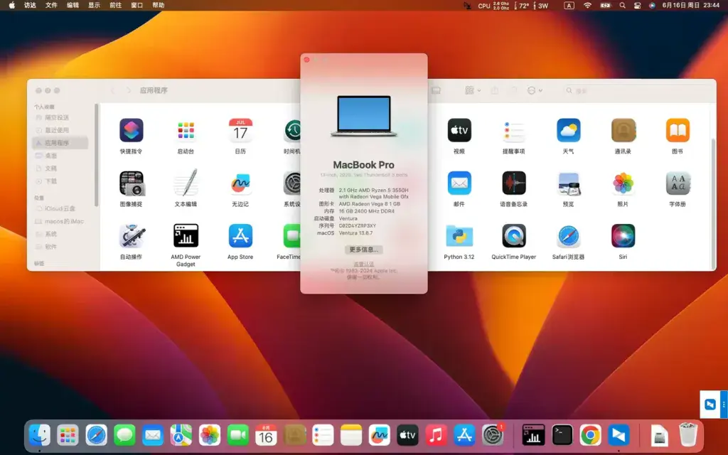This screenshot has height=455, width=728.
Task: Open the Apple menu
Action: (12, 5)
